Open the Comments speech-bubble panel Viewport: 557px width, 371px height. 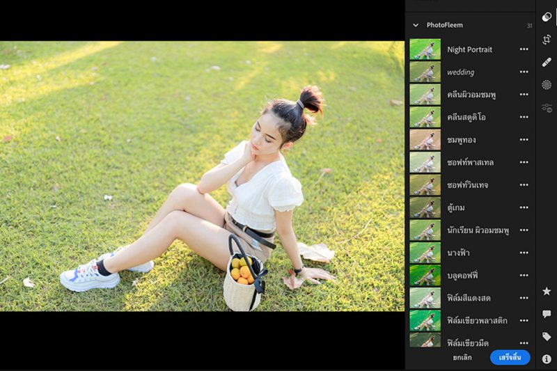[x=547, y=314]
